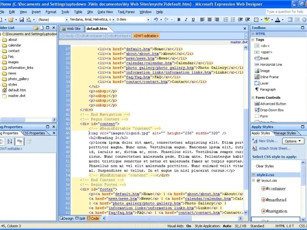Align text left in the toolbar
307x230 pixels.
click(x=202, y=20)
